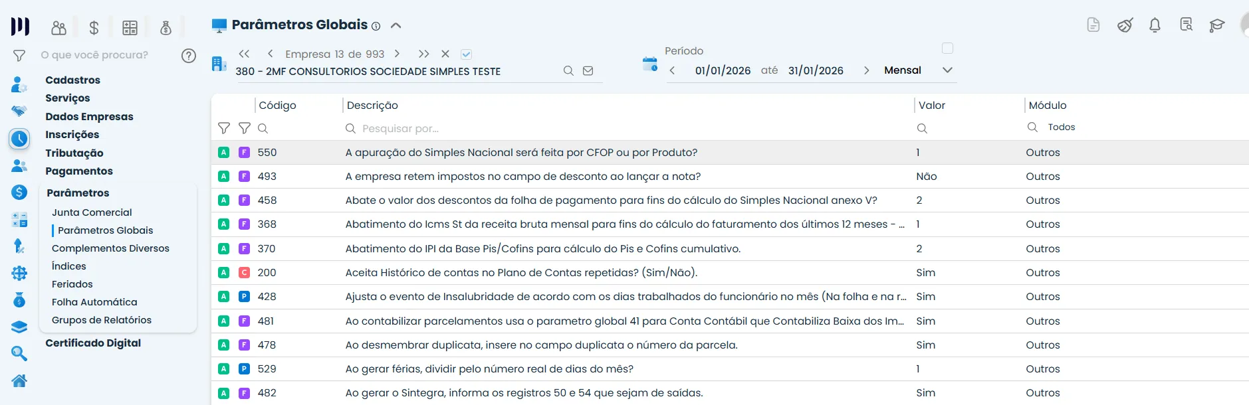Open the calculator-grid module icon in top toolbar
The width and height of the screenshot is (1249, 405).
pyautogui.click(x=130, y=28)
